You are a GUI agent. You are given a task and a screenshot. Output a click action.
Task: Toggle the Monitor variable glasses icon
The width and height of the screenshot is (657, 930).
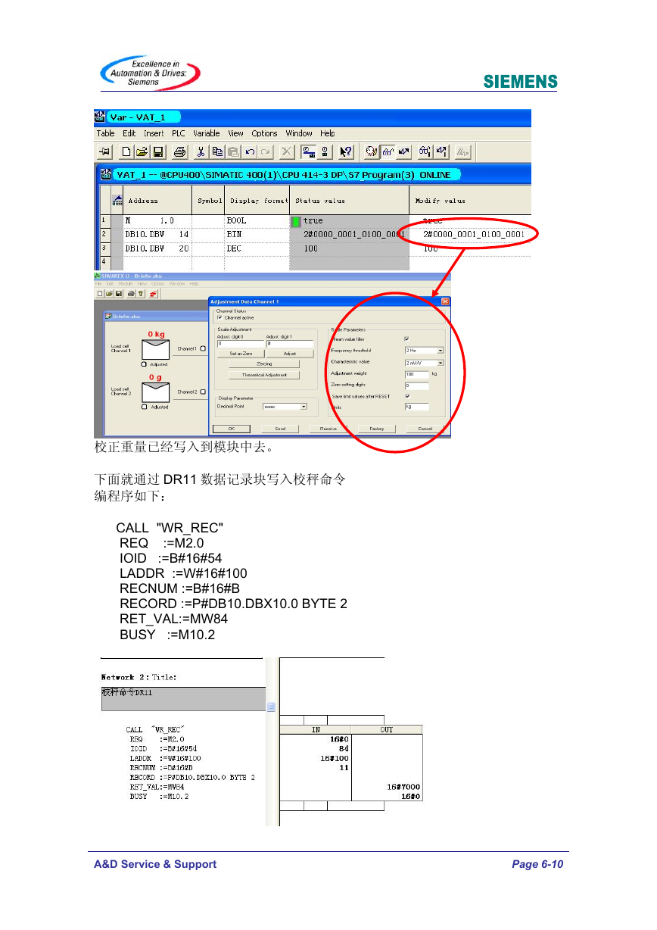(x=387, y=151)
